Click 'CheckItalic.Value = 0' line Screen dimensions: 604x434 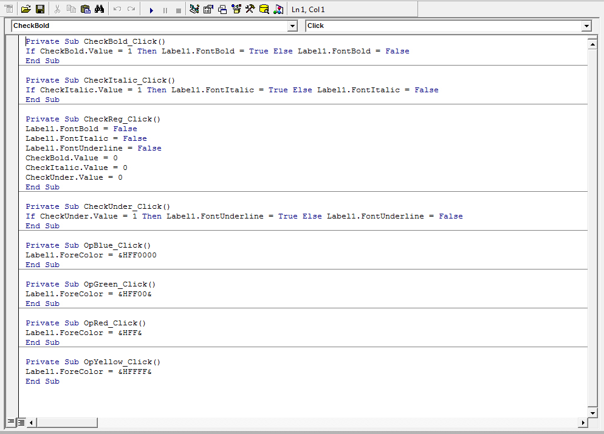[77, 168]
